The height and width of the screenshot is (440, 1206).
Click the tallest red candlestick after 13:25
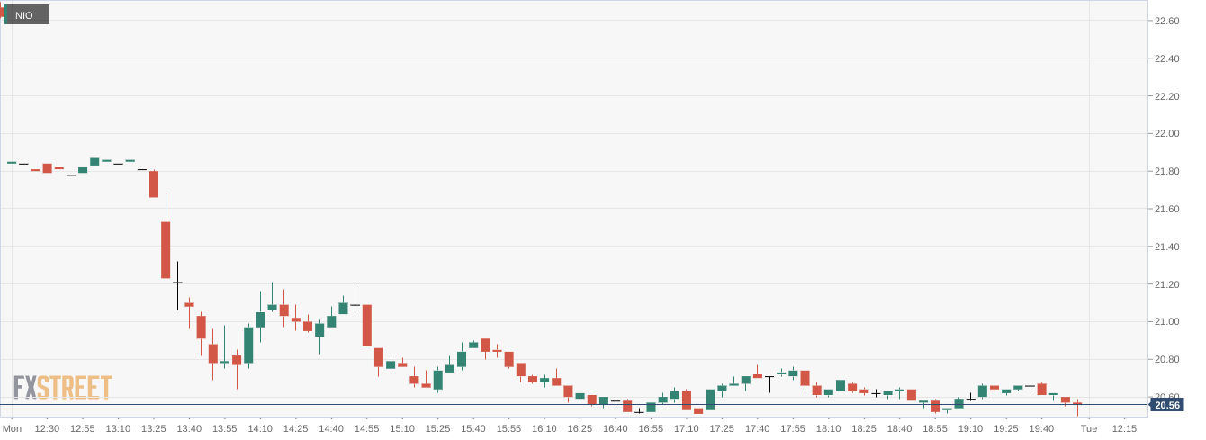point(166,249)
